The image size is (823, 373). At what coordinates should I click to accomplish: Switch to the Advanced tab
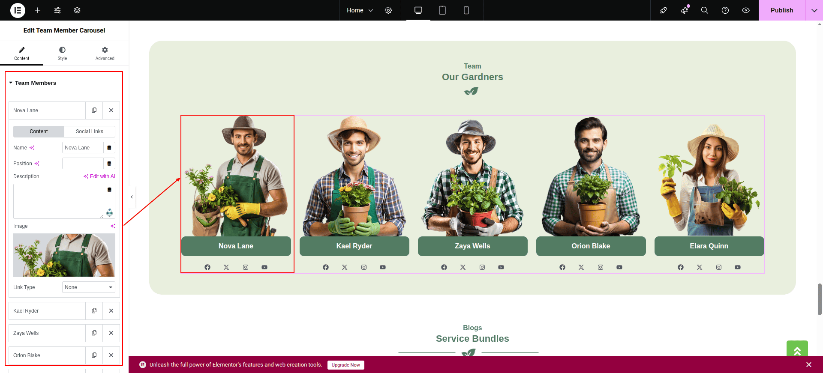click(x=105, y=54)
